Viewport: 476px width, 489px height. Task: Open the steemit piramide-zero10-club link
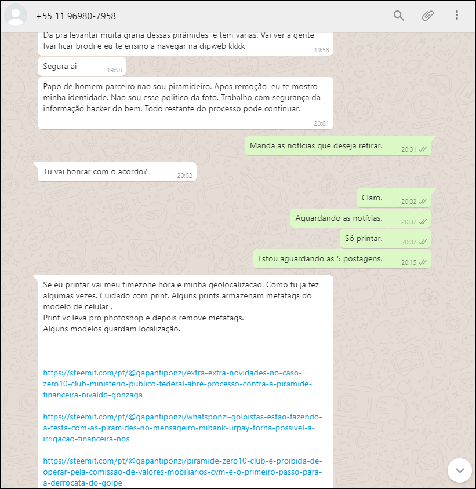(183, 472)
